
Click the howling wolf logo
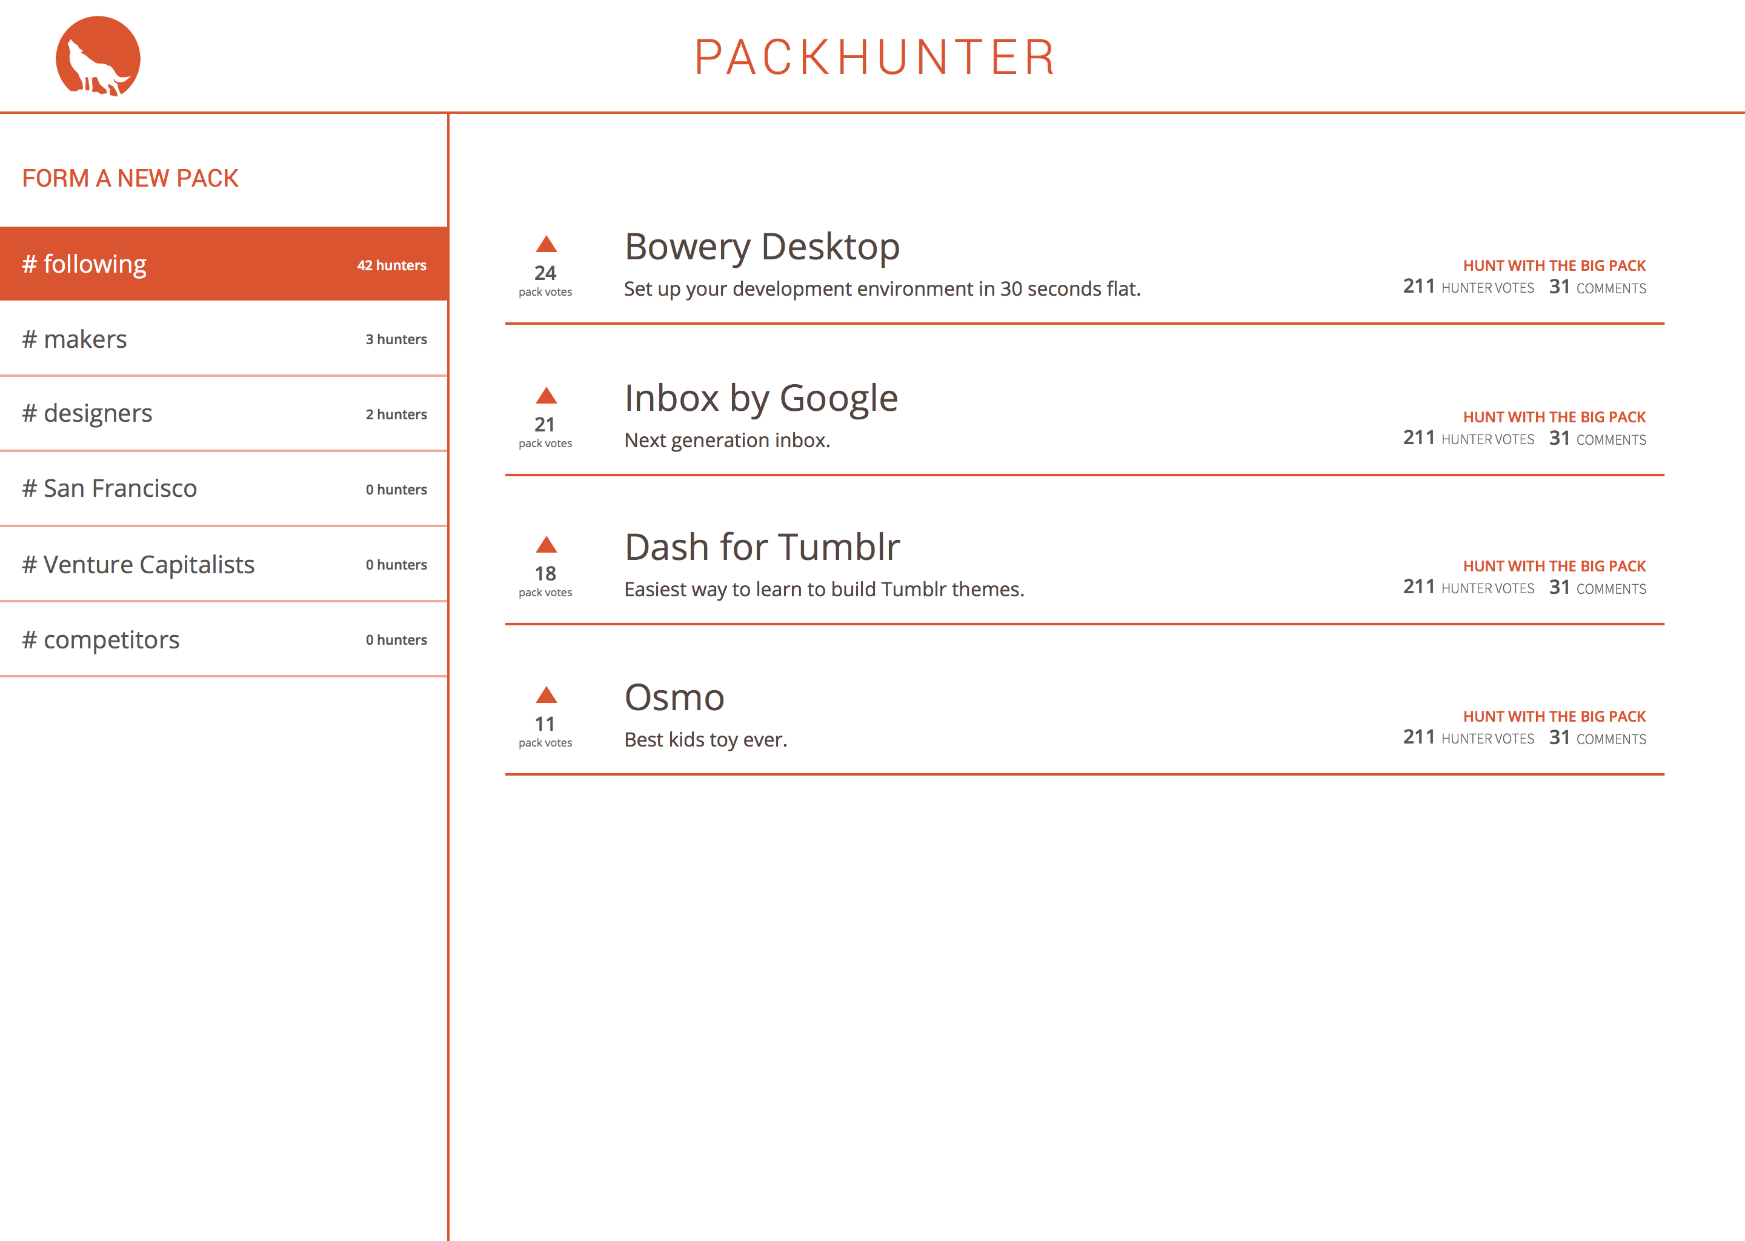pyautogui.click(x=98, y=56)
